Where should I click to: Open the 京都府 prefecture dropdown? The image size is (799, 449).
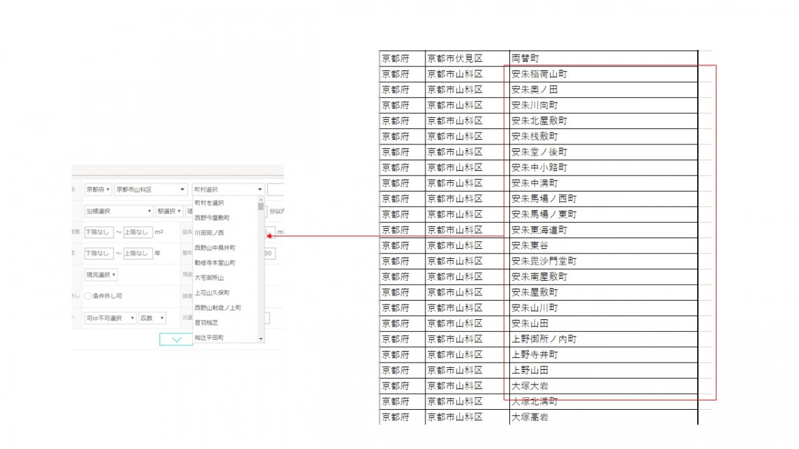[98, 190]
